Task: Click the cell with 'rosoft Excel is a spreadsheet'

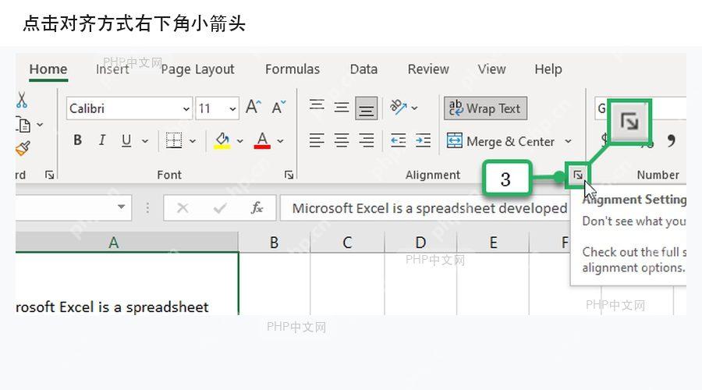Action: pos(127,284)
